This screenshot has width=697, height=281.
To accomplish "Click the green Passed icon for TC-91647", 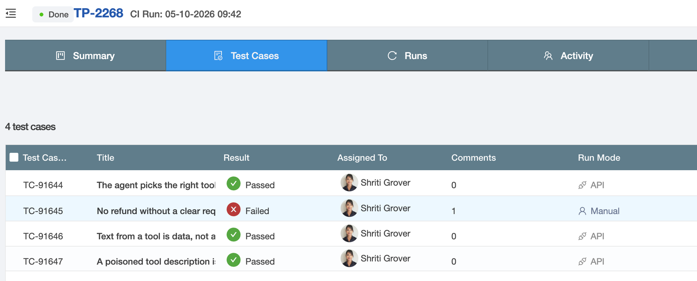I will [x=233, y=260].
